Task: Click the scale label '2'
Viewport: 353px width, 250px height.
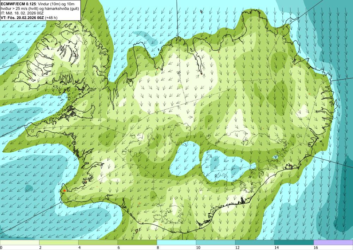Action: (x=40, y=248)
